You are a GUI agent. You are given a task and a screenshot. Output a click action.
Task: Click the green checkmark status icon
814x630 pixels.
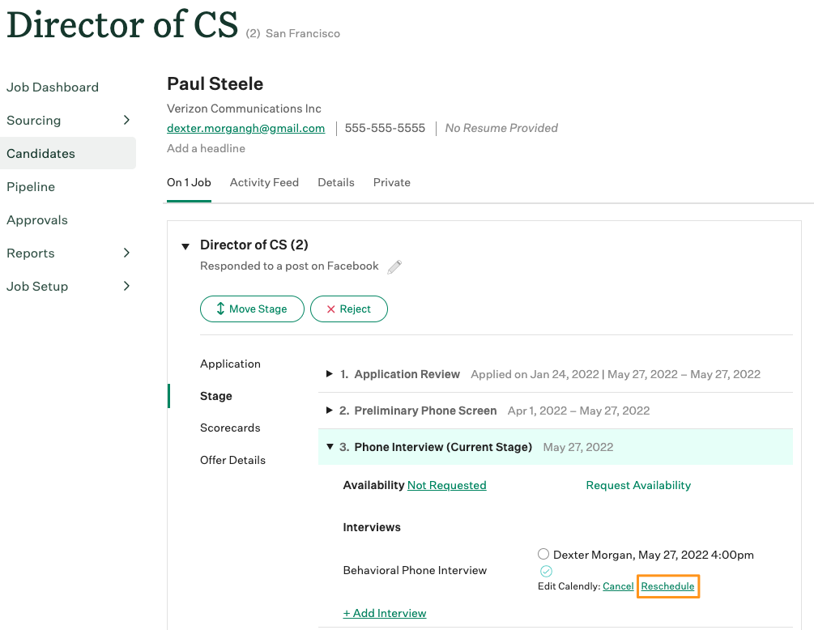click(546, 571)
